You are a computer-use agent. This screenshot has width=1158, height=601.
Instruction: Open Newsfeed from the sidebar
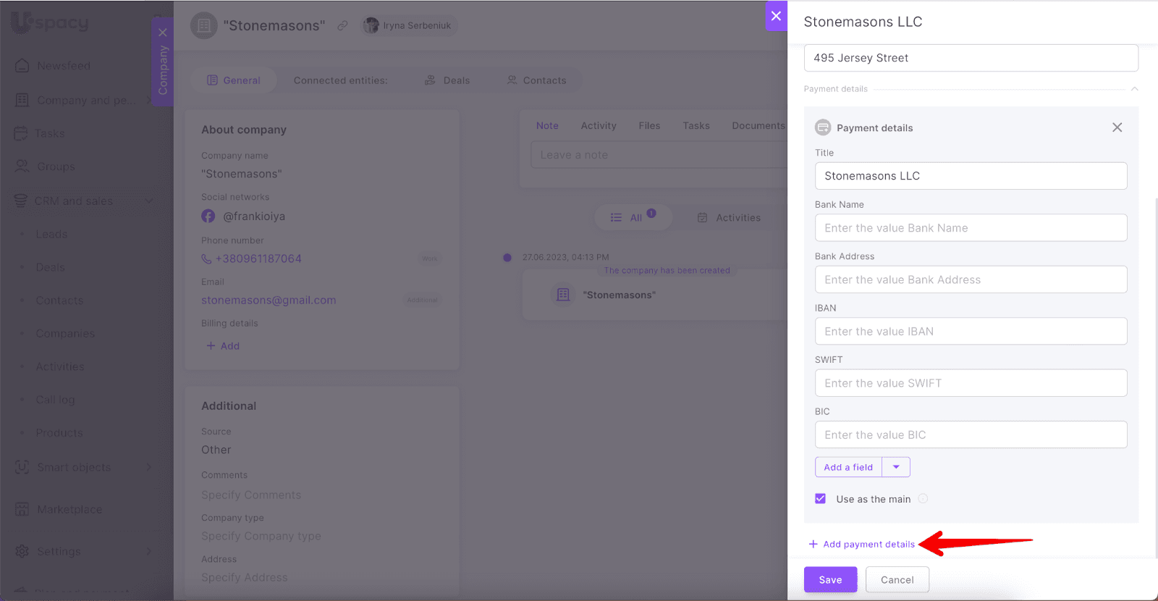pos(64,66)
